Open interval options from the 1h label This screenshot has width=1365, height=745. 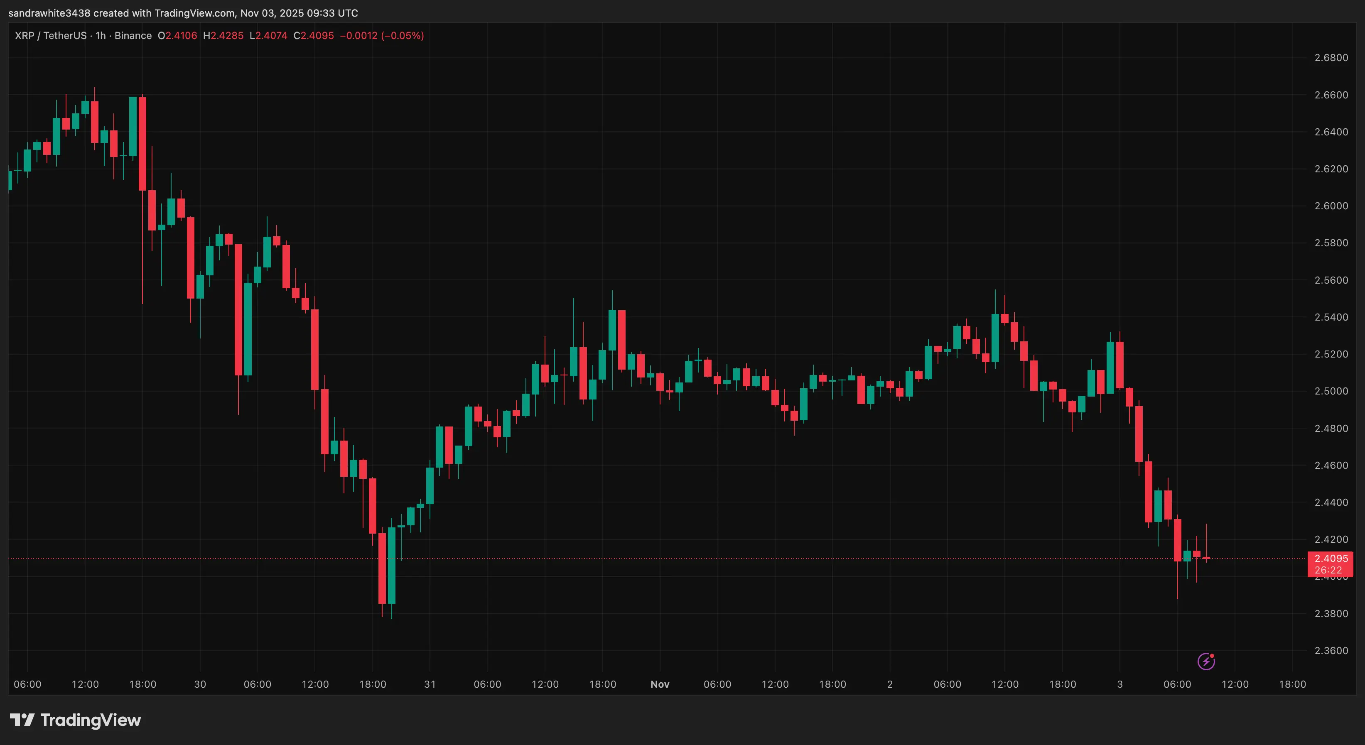click(x=101, y=35)
